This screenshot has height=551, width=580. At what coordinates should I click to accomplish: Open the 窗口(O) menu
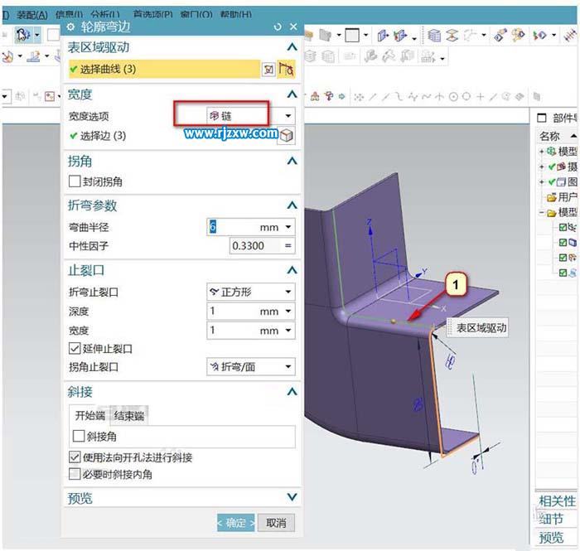pos(196,15)
